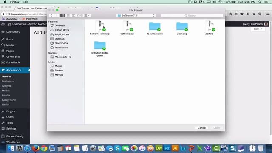Image resolution: width=272 pixels, height=153 pixels.
Task: Open Users in WordPress menu
Action: point(10,117)
